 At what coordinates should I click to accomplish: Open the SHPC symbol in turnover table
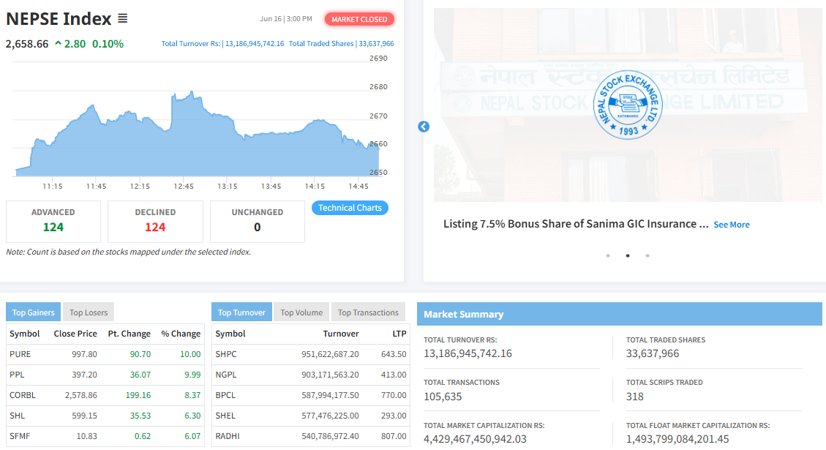point(226,354)
